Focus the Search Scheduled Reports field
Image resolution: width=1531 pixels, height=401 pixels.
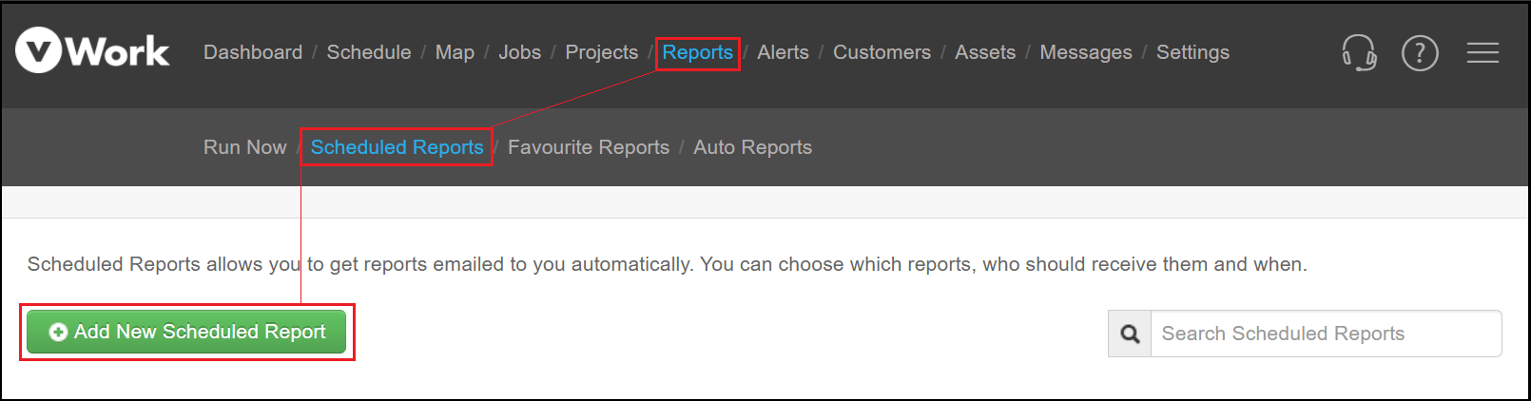(1327, 334)
